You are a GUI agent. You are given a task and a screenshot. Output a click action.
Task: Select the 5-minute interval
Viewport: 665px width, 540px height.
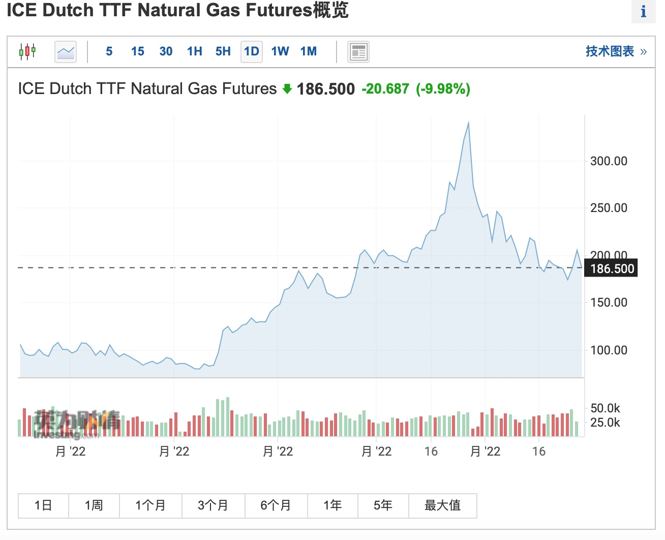[x=109, y=51]
